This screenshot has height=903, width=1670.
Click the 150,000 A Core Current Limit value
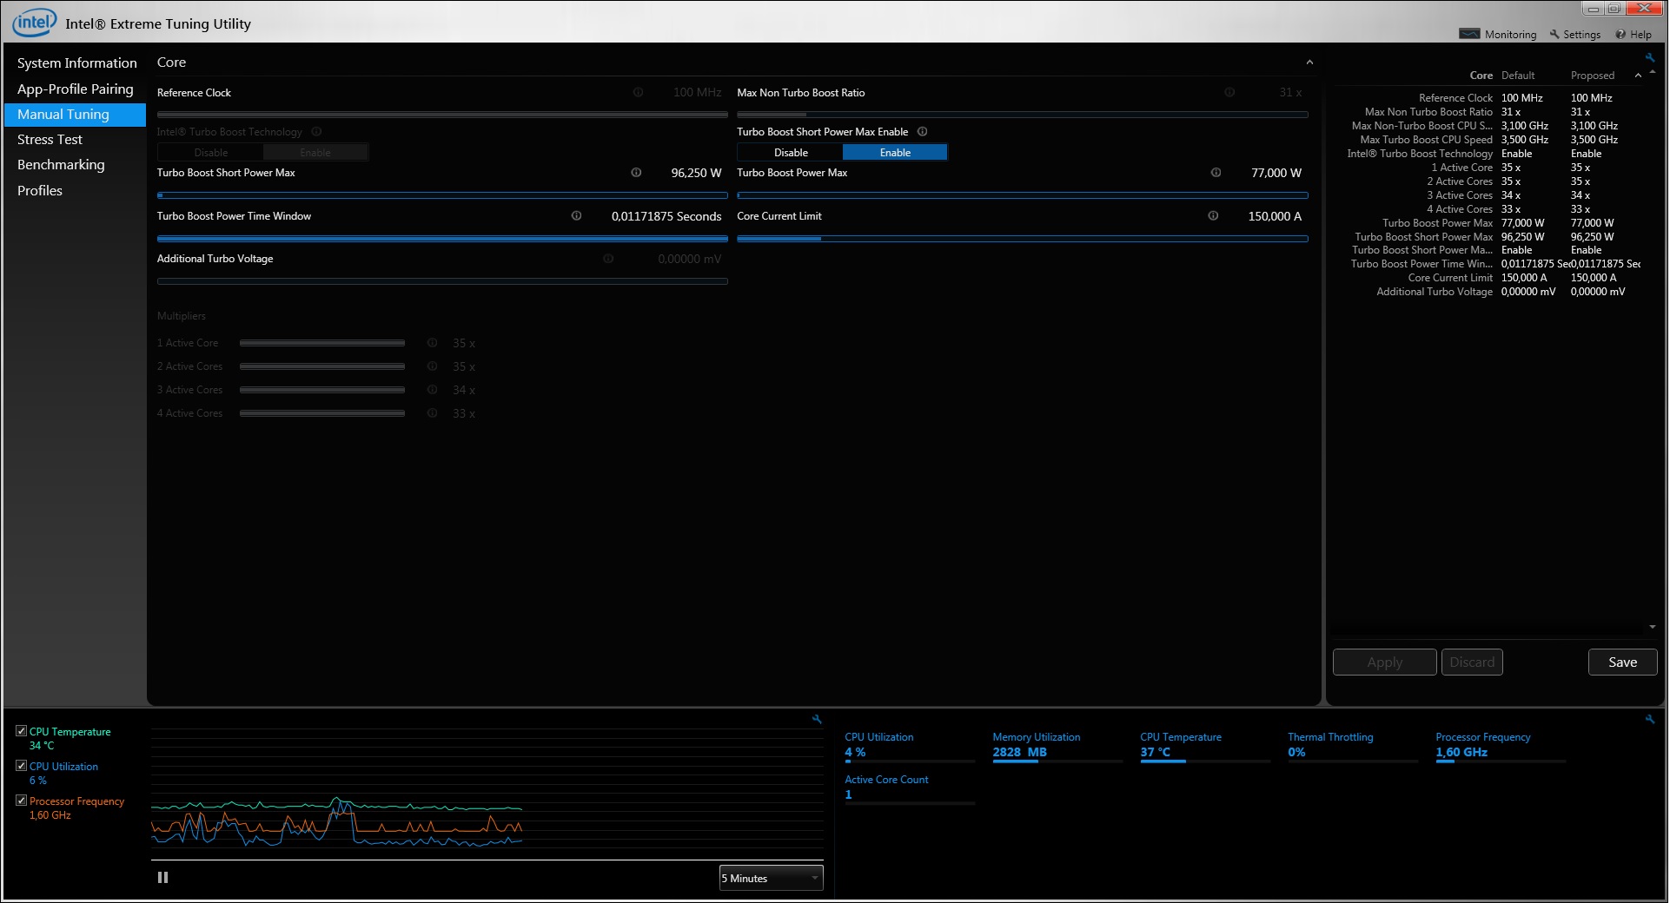click(1275, 216)
